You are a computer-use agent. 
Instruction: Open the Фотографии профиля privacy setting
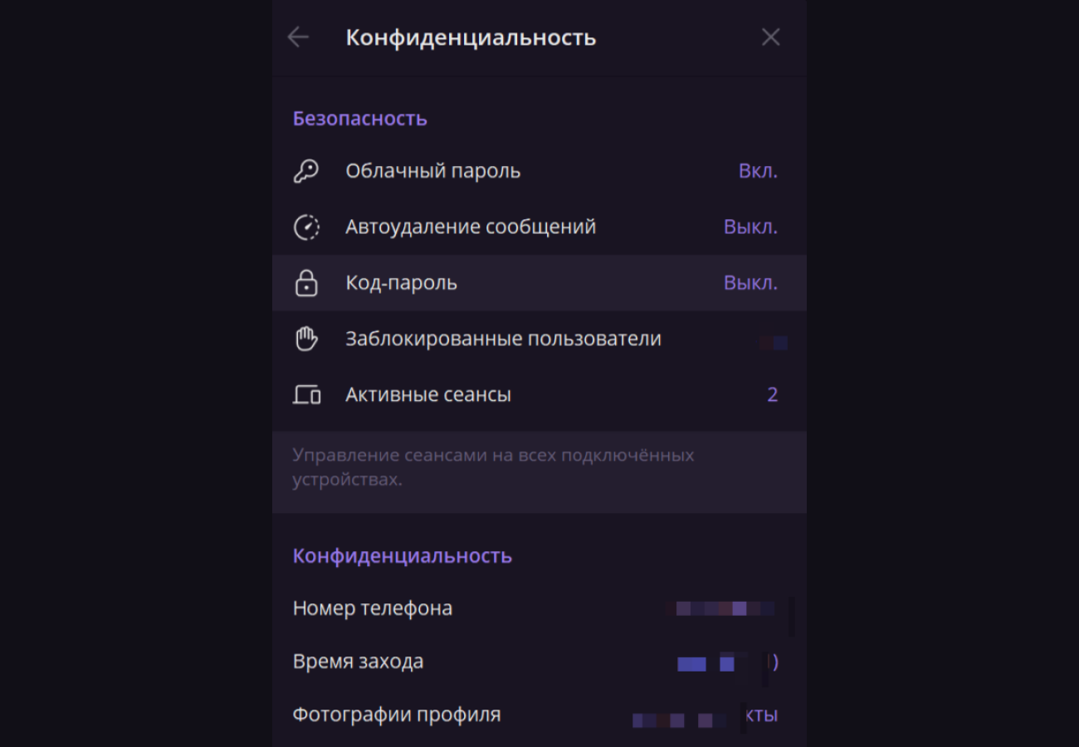click(x=539, y=715)
